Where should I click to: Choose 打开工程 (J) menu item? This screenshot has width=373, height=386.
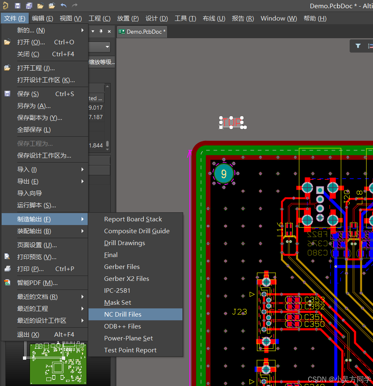click(x=45, y=68)
